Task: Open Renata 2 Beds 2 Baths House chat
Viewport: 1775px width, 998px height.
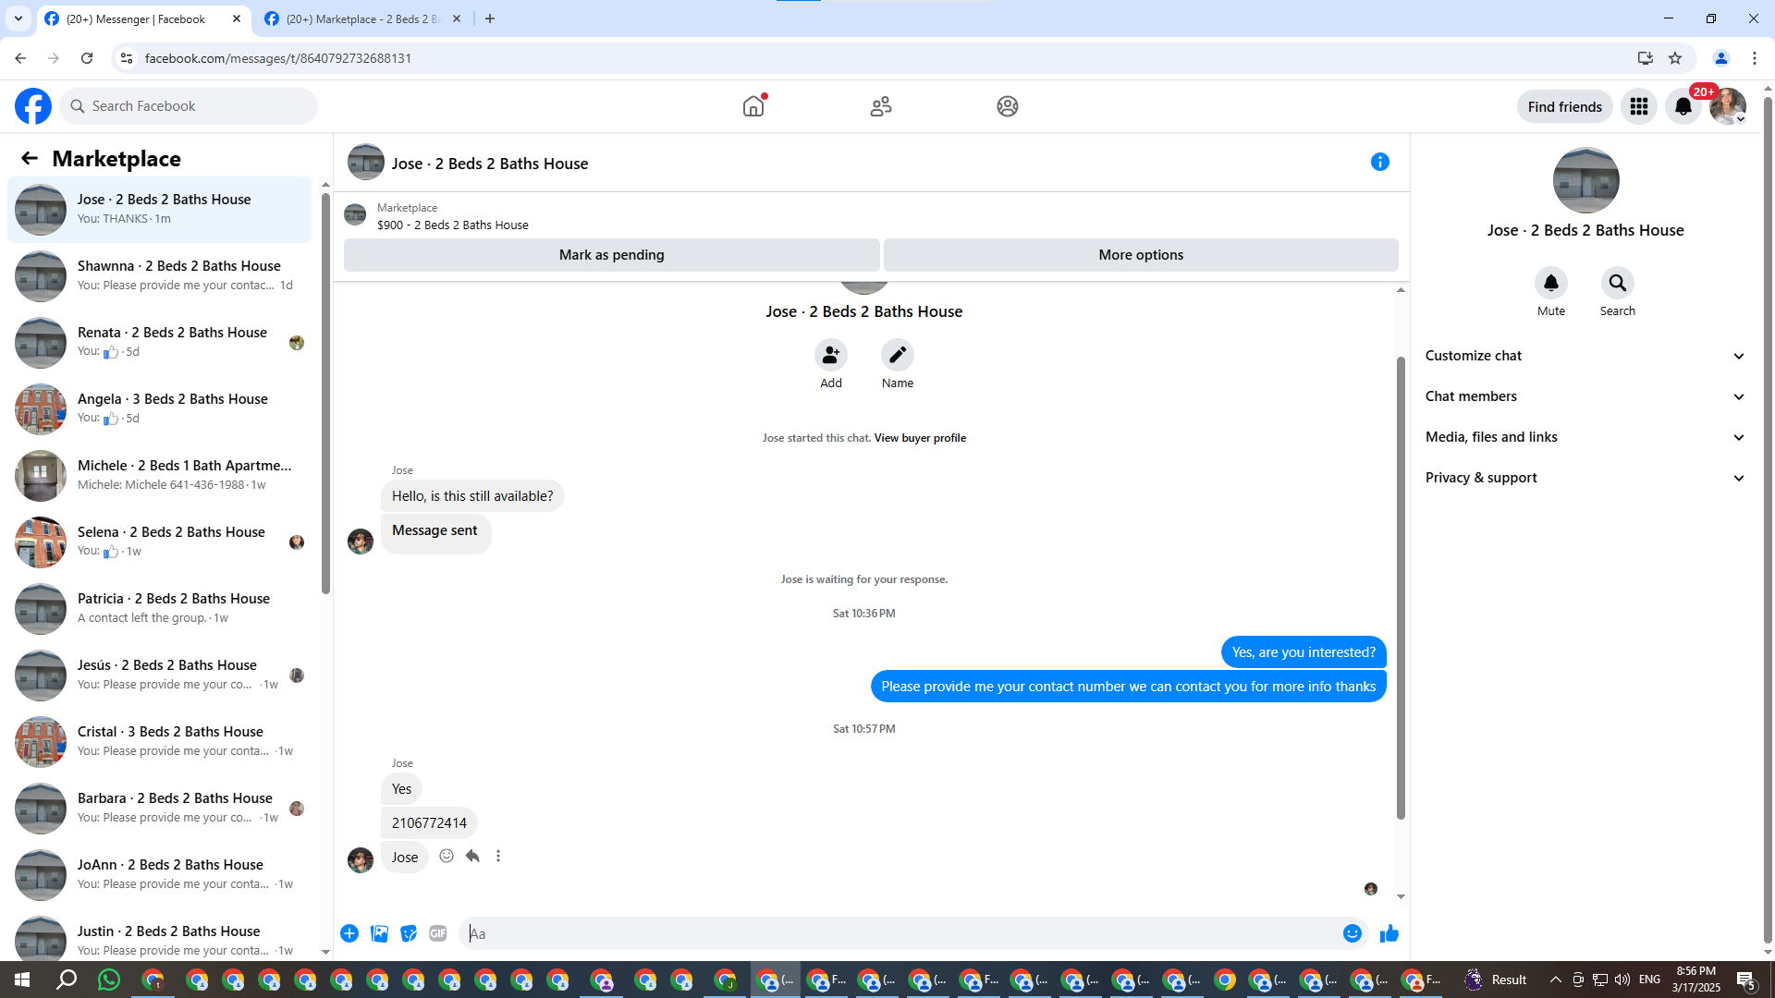Action: 160,342
